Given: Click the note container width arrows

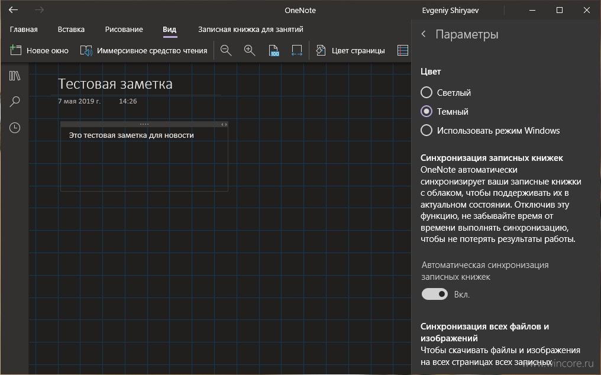Looking at the screenshot, I should click(224, 124).
